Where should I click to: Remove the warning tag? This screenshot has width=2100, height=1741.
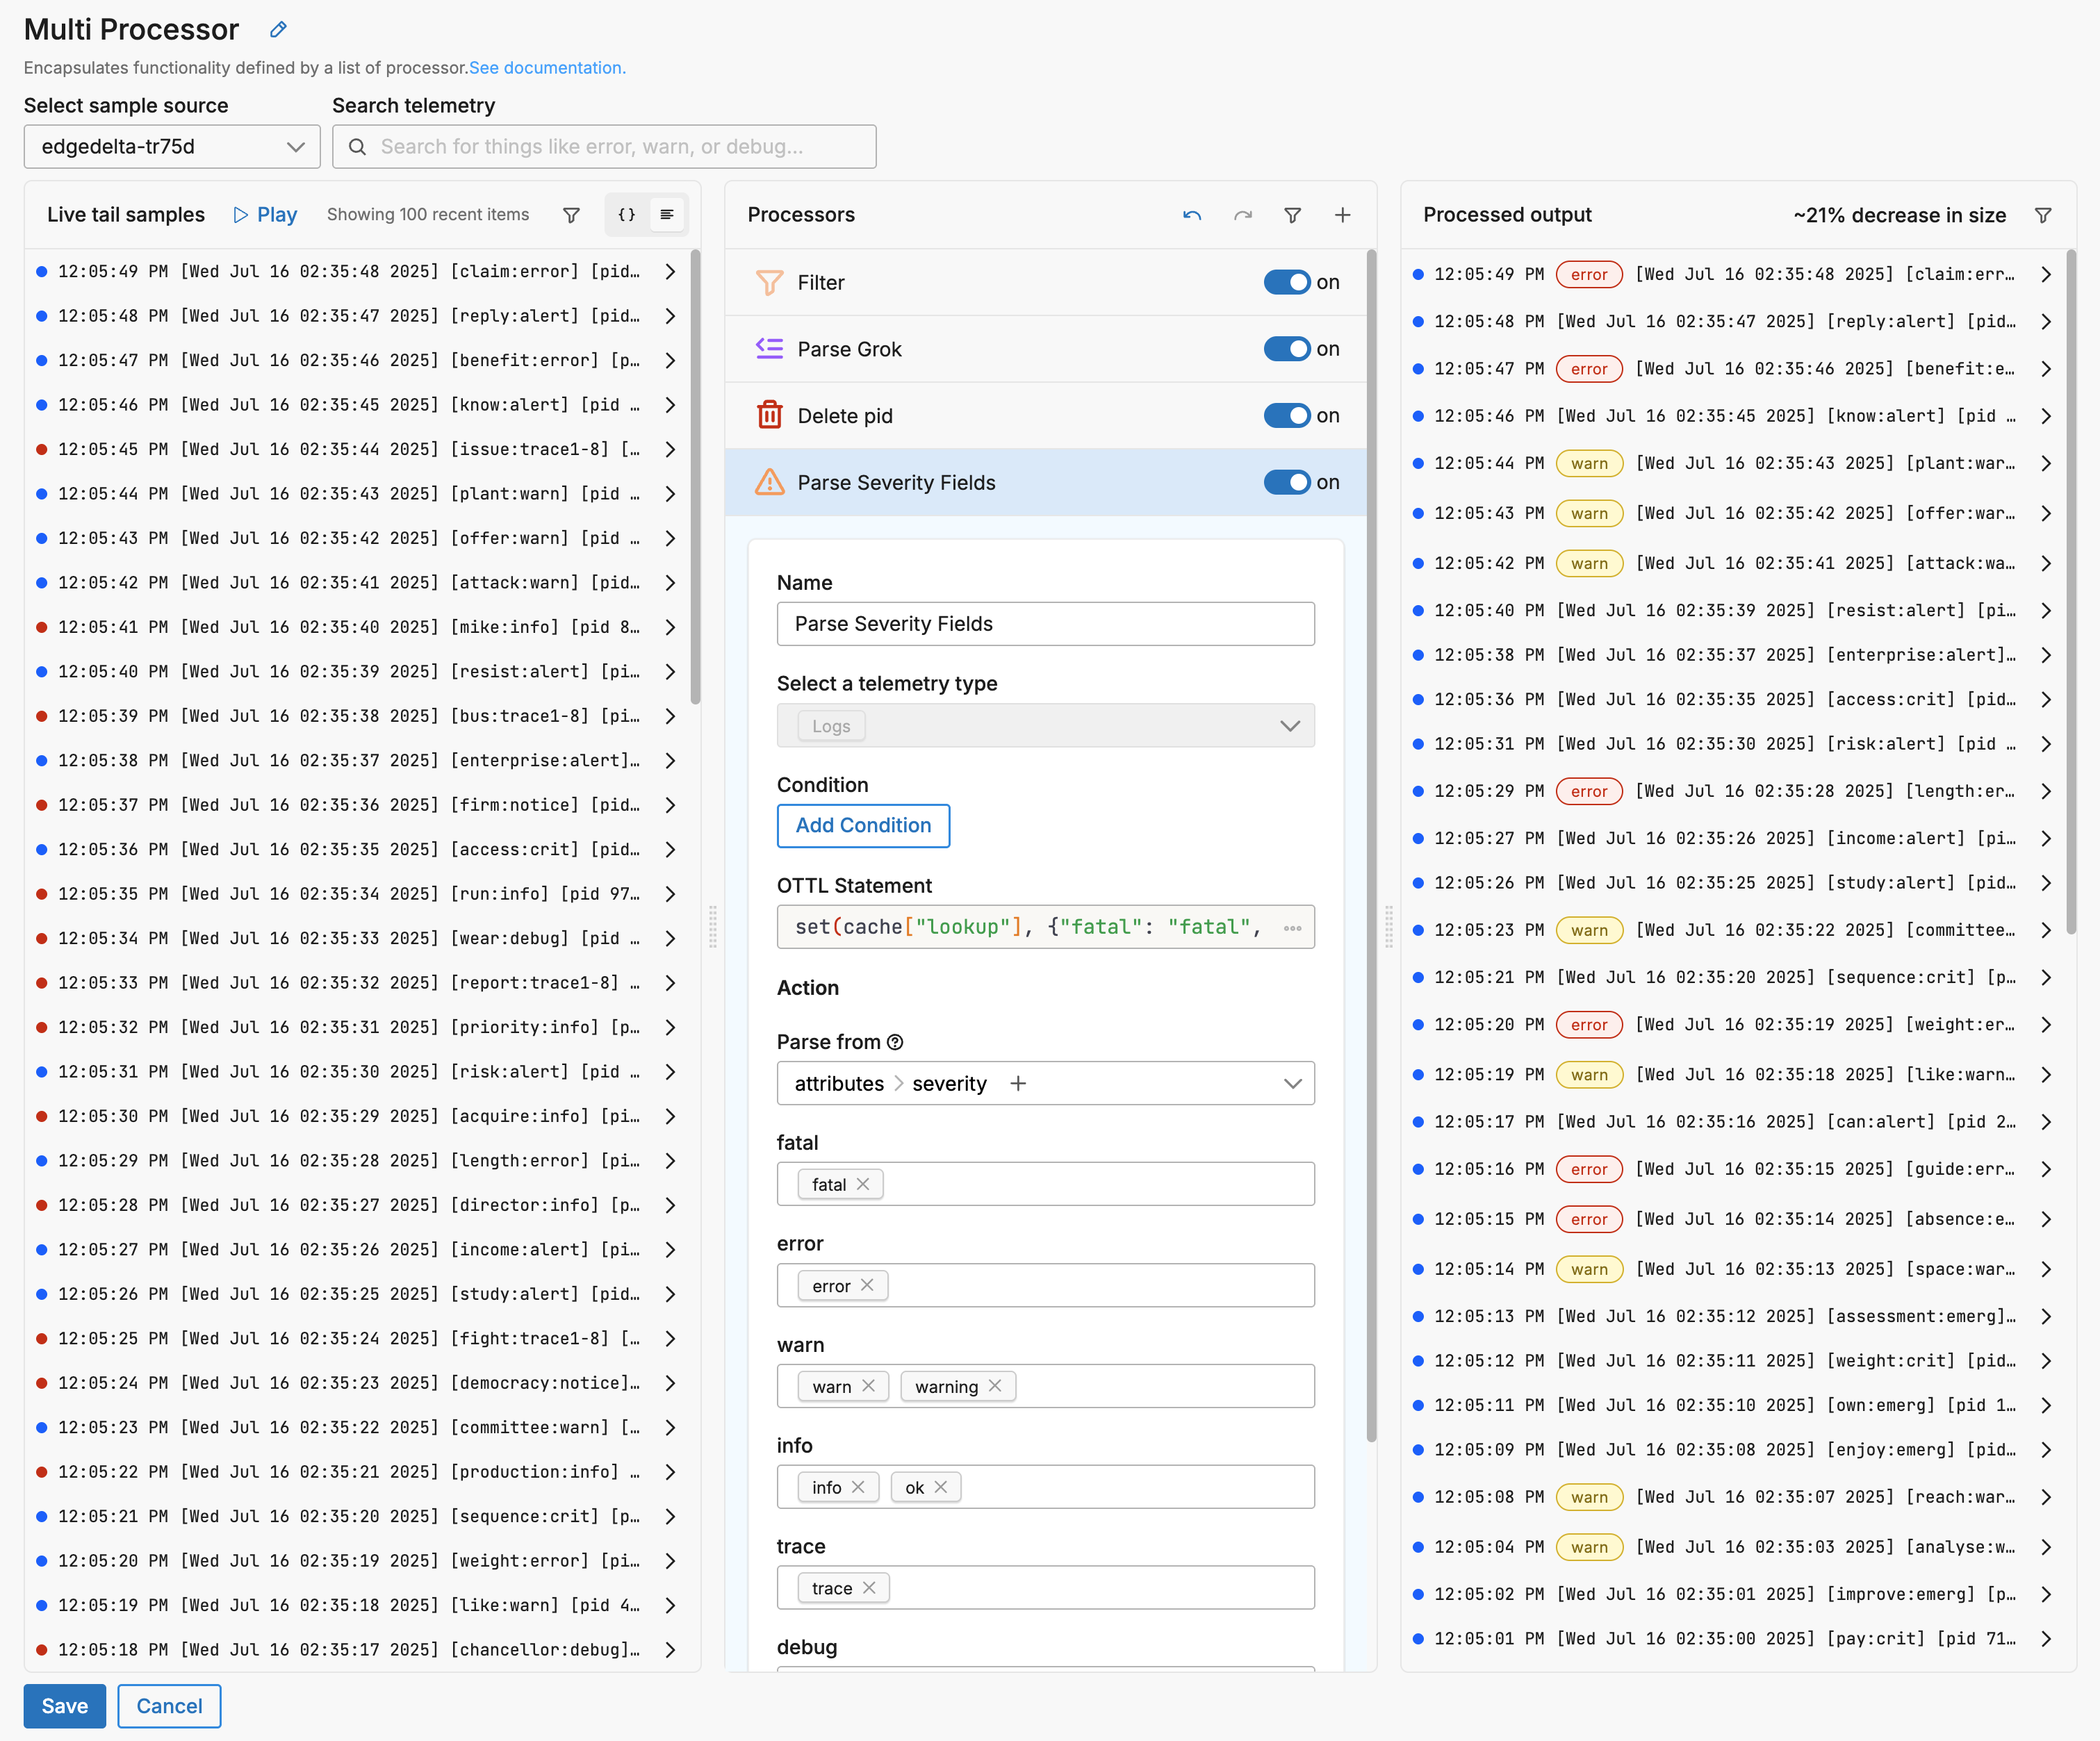pyautogui.click(x=995, y=1386)
